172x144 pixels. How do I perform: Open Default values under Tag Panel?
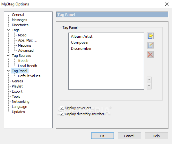(29, 76)
